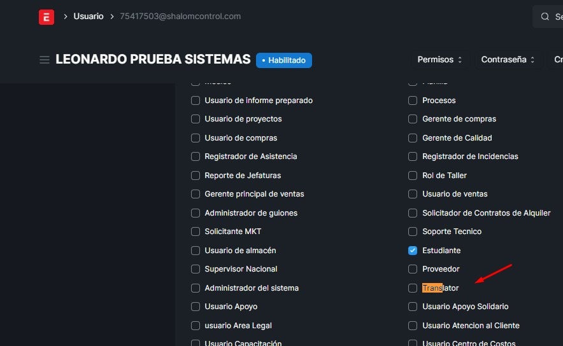
Task: Open the Permisos dropdown
Action: click(439, 60)
